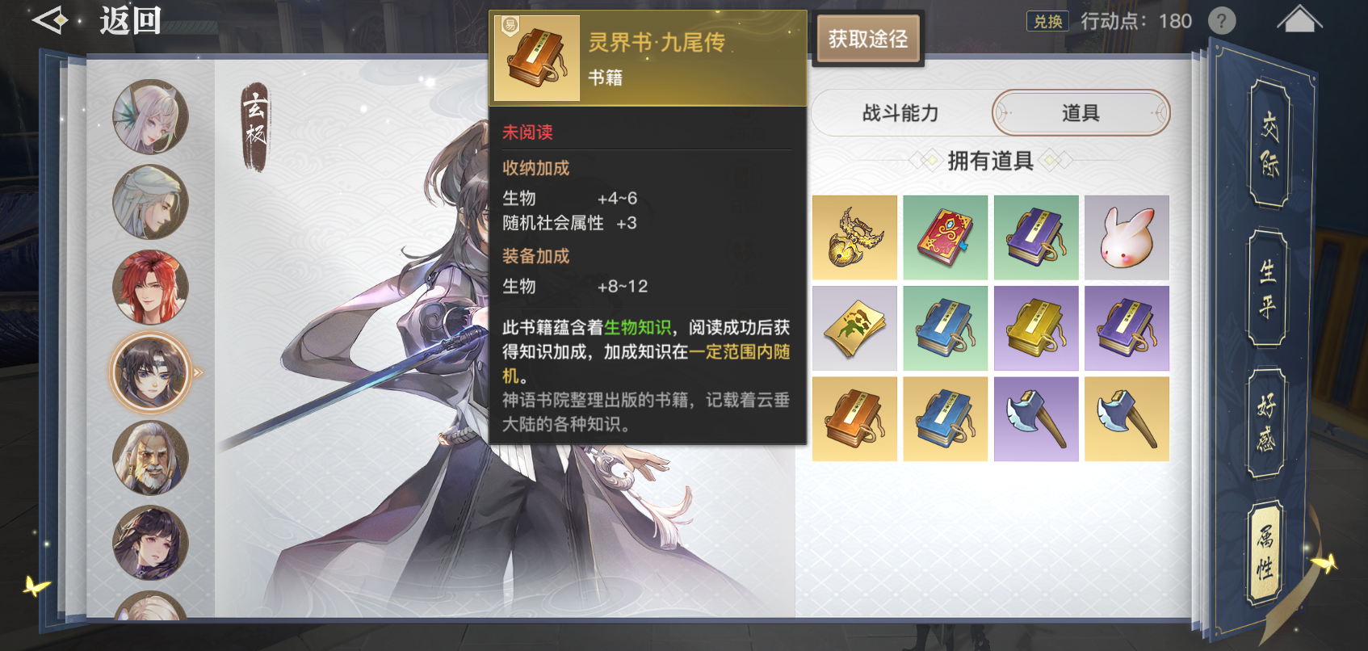Switch to the 战斗能力 tab
This screenshot has width=1368, height=651.
pos(900,113)
